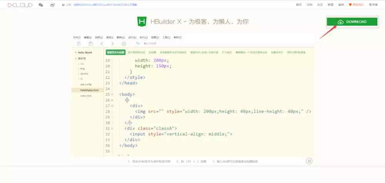Screen dimensions: 385x183
Task: Open the 查找(I) menu
Action: (109, 38)
